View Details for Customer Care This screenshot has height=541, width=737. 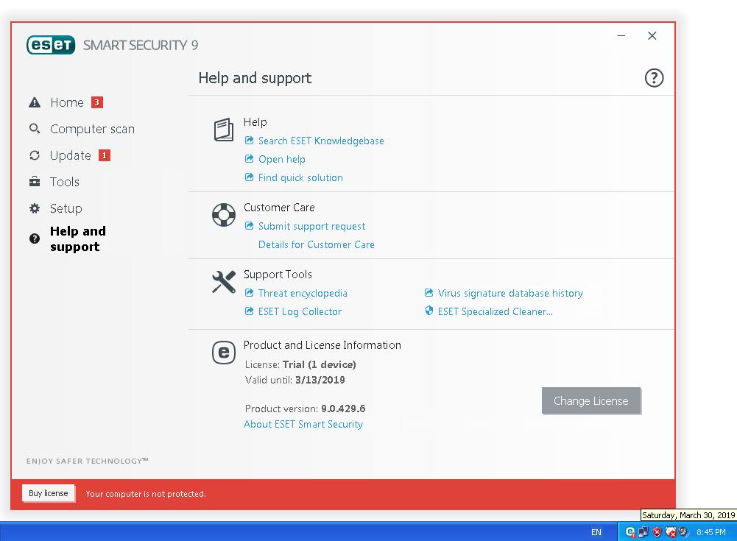click(317, 245)
